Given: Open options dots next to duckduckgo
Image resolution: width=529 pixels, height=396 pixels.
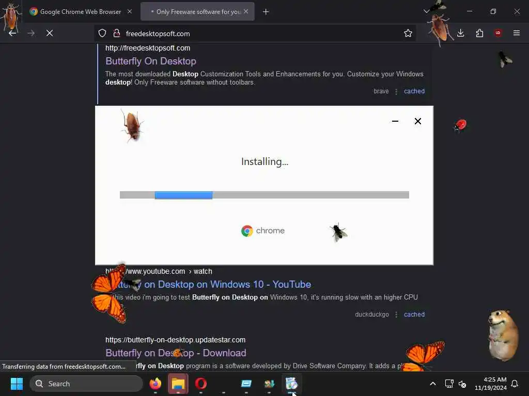Looking at the screenshot, I should 396,315.
